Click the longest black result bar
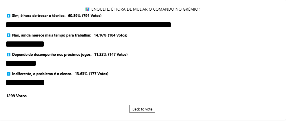286x122 pixels. coord(88,25)
